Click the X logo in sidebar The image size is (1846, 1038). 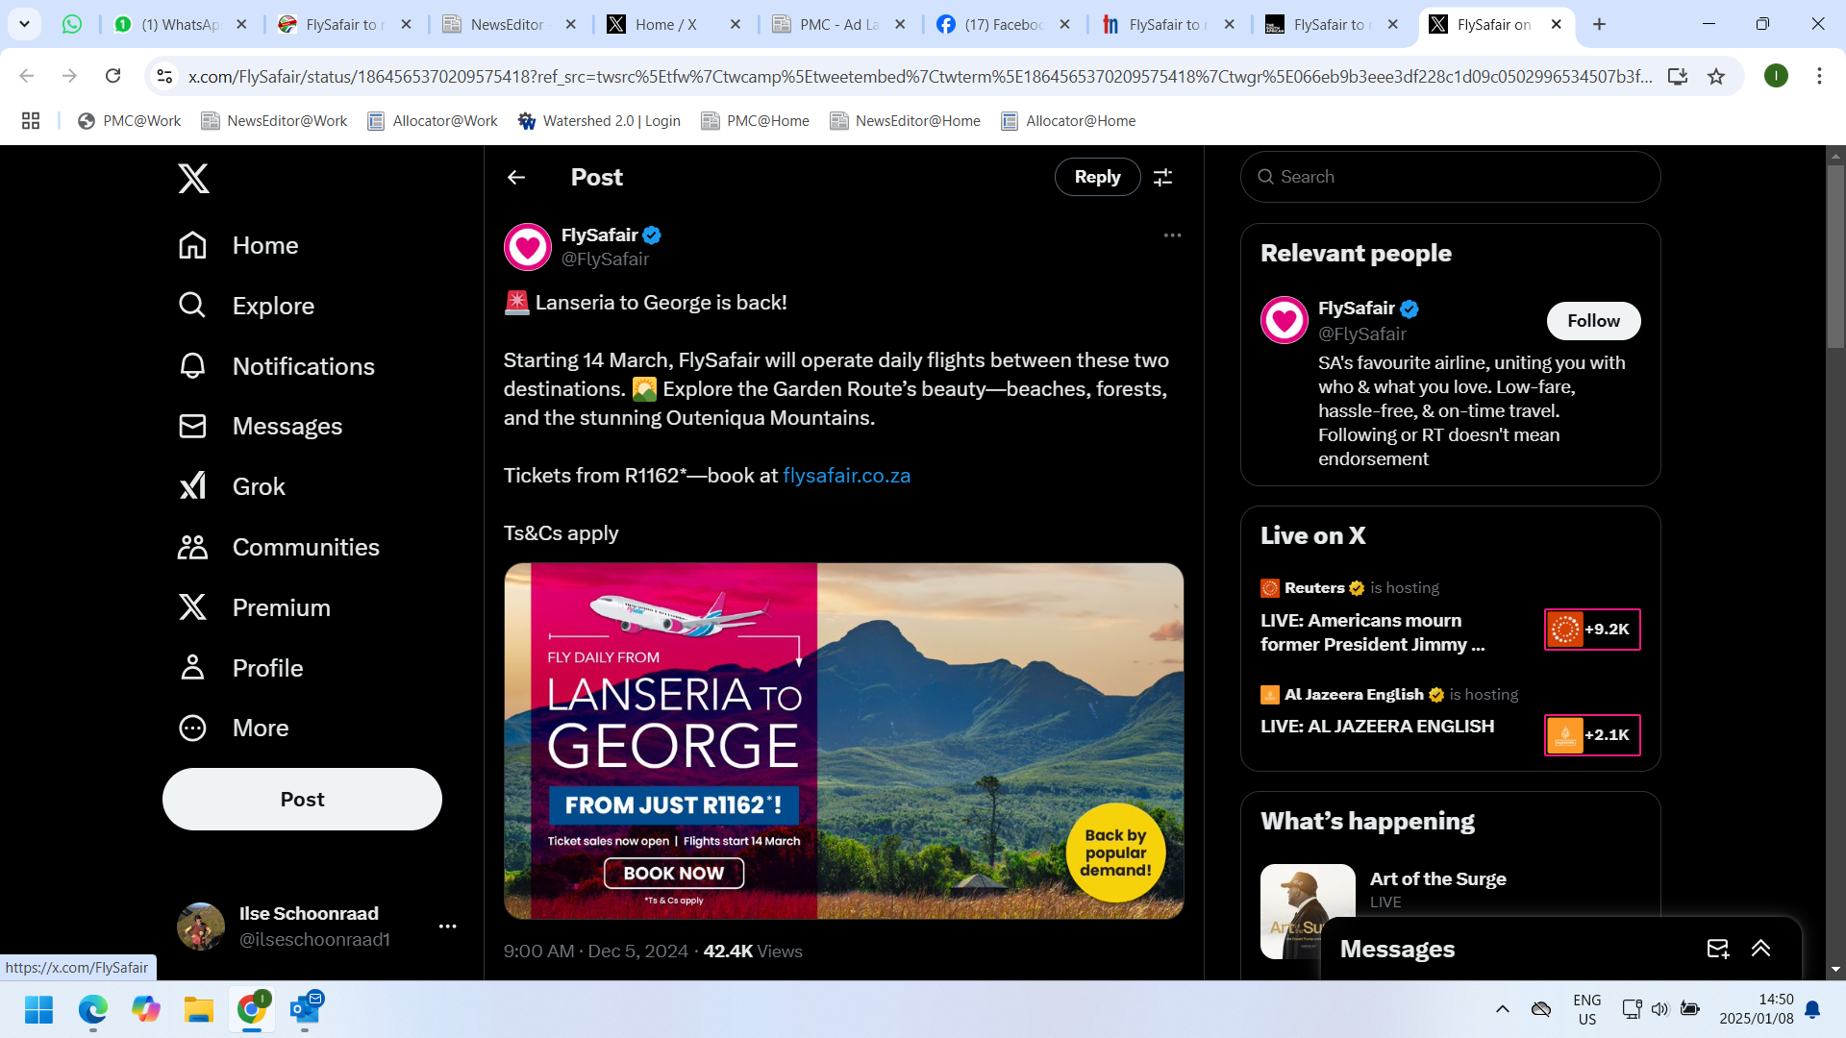click(x=193, y=178)
